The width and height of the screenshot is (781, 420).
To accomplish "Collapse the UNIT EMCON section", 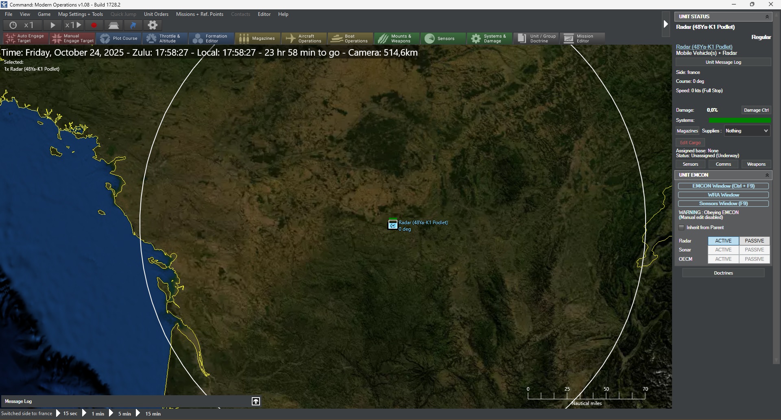I will (x=767, y=175).
